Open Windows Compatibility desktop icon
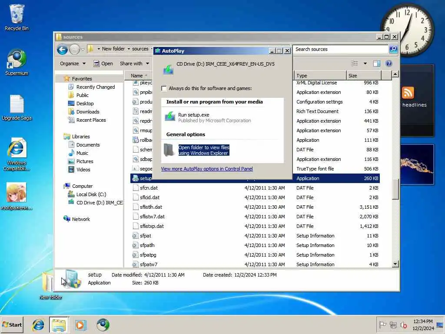 pos(17,154)
